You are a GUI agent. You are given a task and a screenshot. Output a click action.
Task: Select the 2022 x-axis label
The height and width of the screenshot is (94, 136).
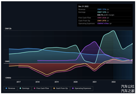[113, 82]
